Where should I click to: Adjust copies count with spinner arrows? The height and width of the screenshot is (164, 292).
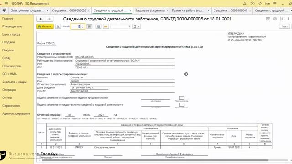click(83, 26)
